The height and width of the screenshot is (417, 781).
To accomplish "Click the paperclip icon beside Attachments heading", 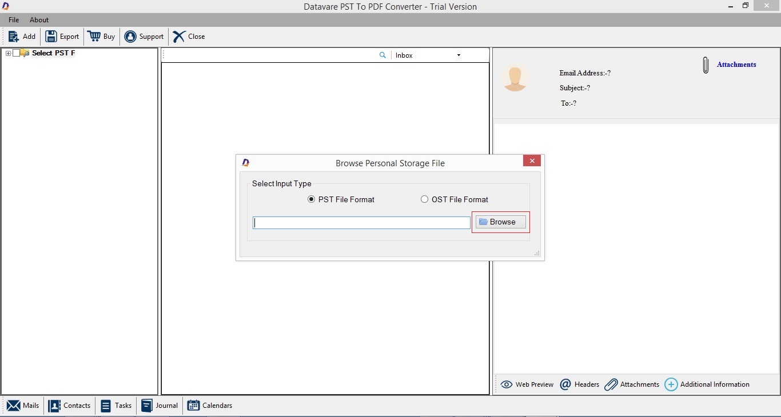I will [706, 65].
